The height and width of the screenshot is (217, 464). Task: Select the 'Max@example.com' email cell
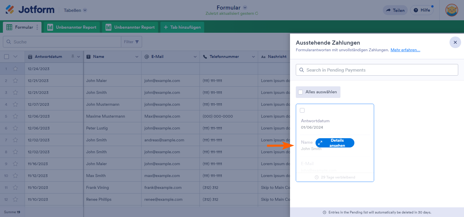point(171,116)
